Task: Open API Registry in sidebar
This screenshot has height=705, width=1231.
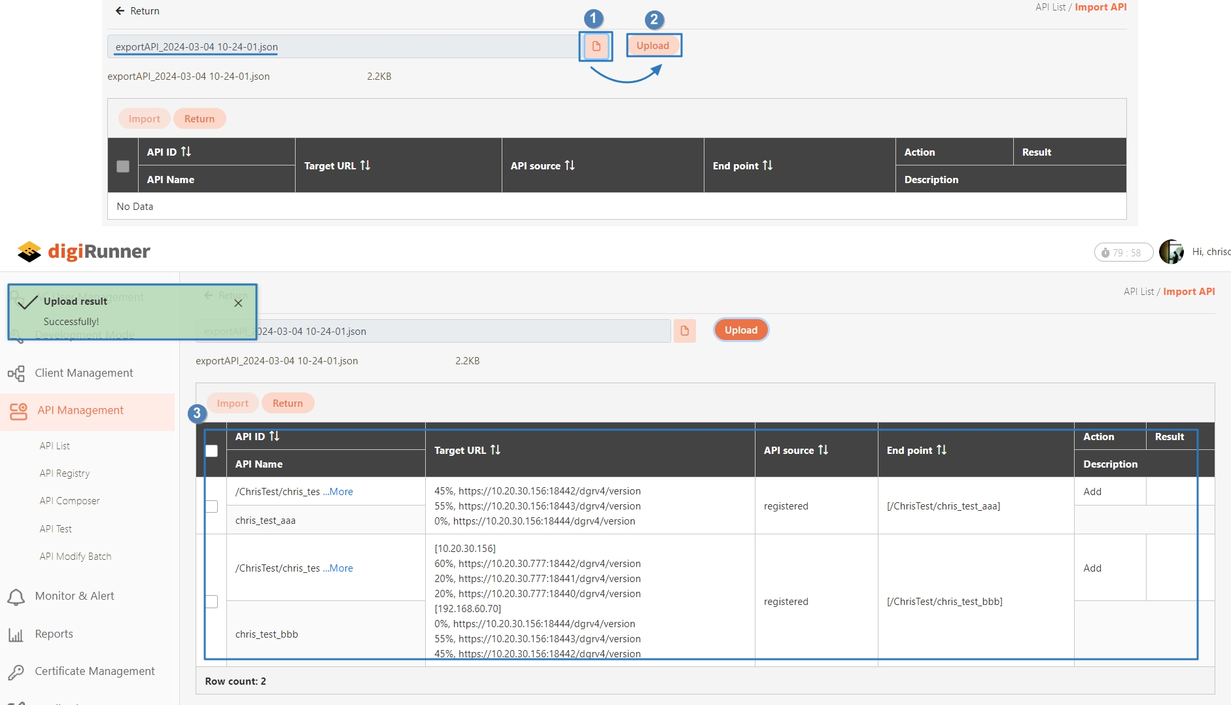Action: [x=65, y=473]
